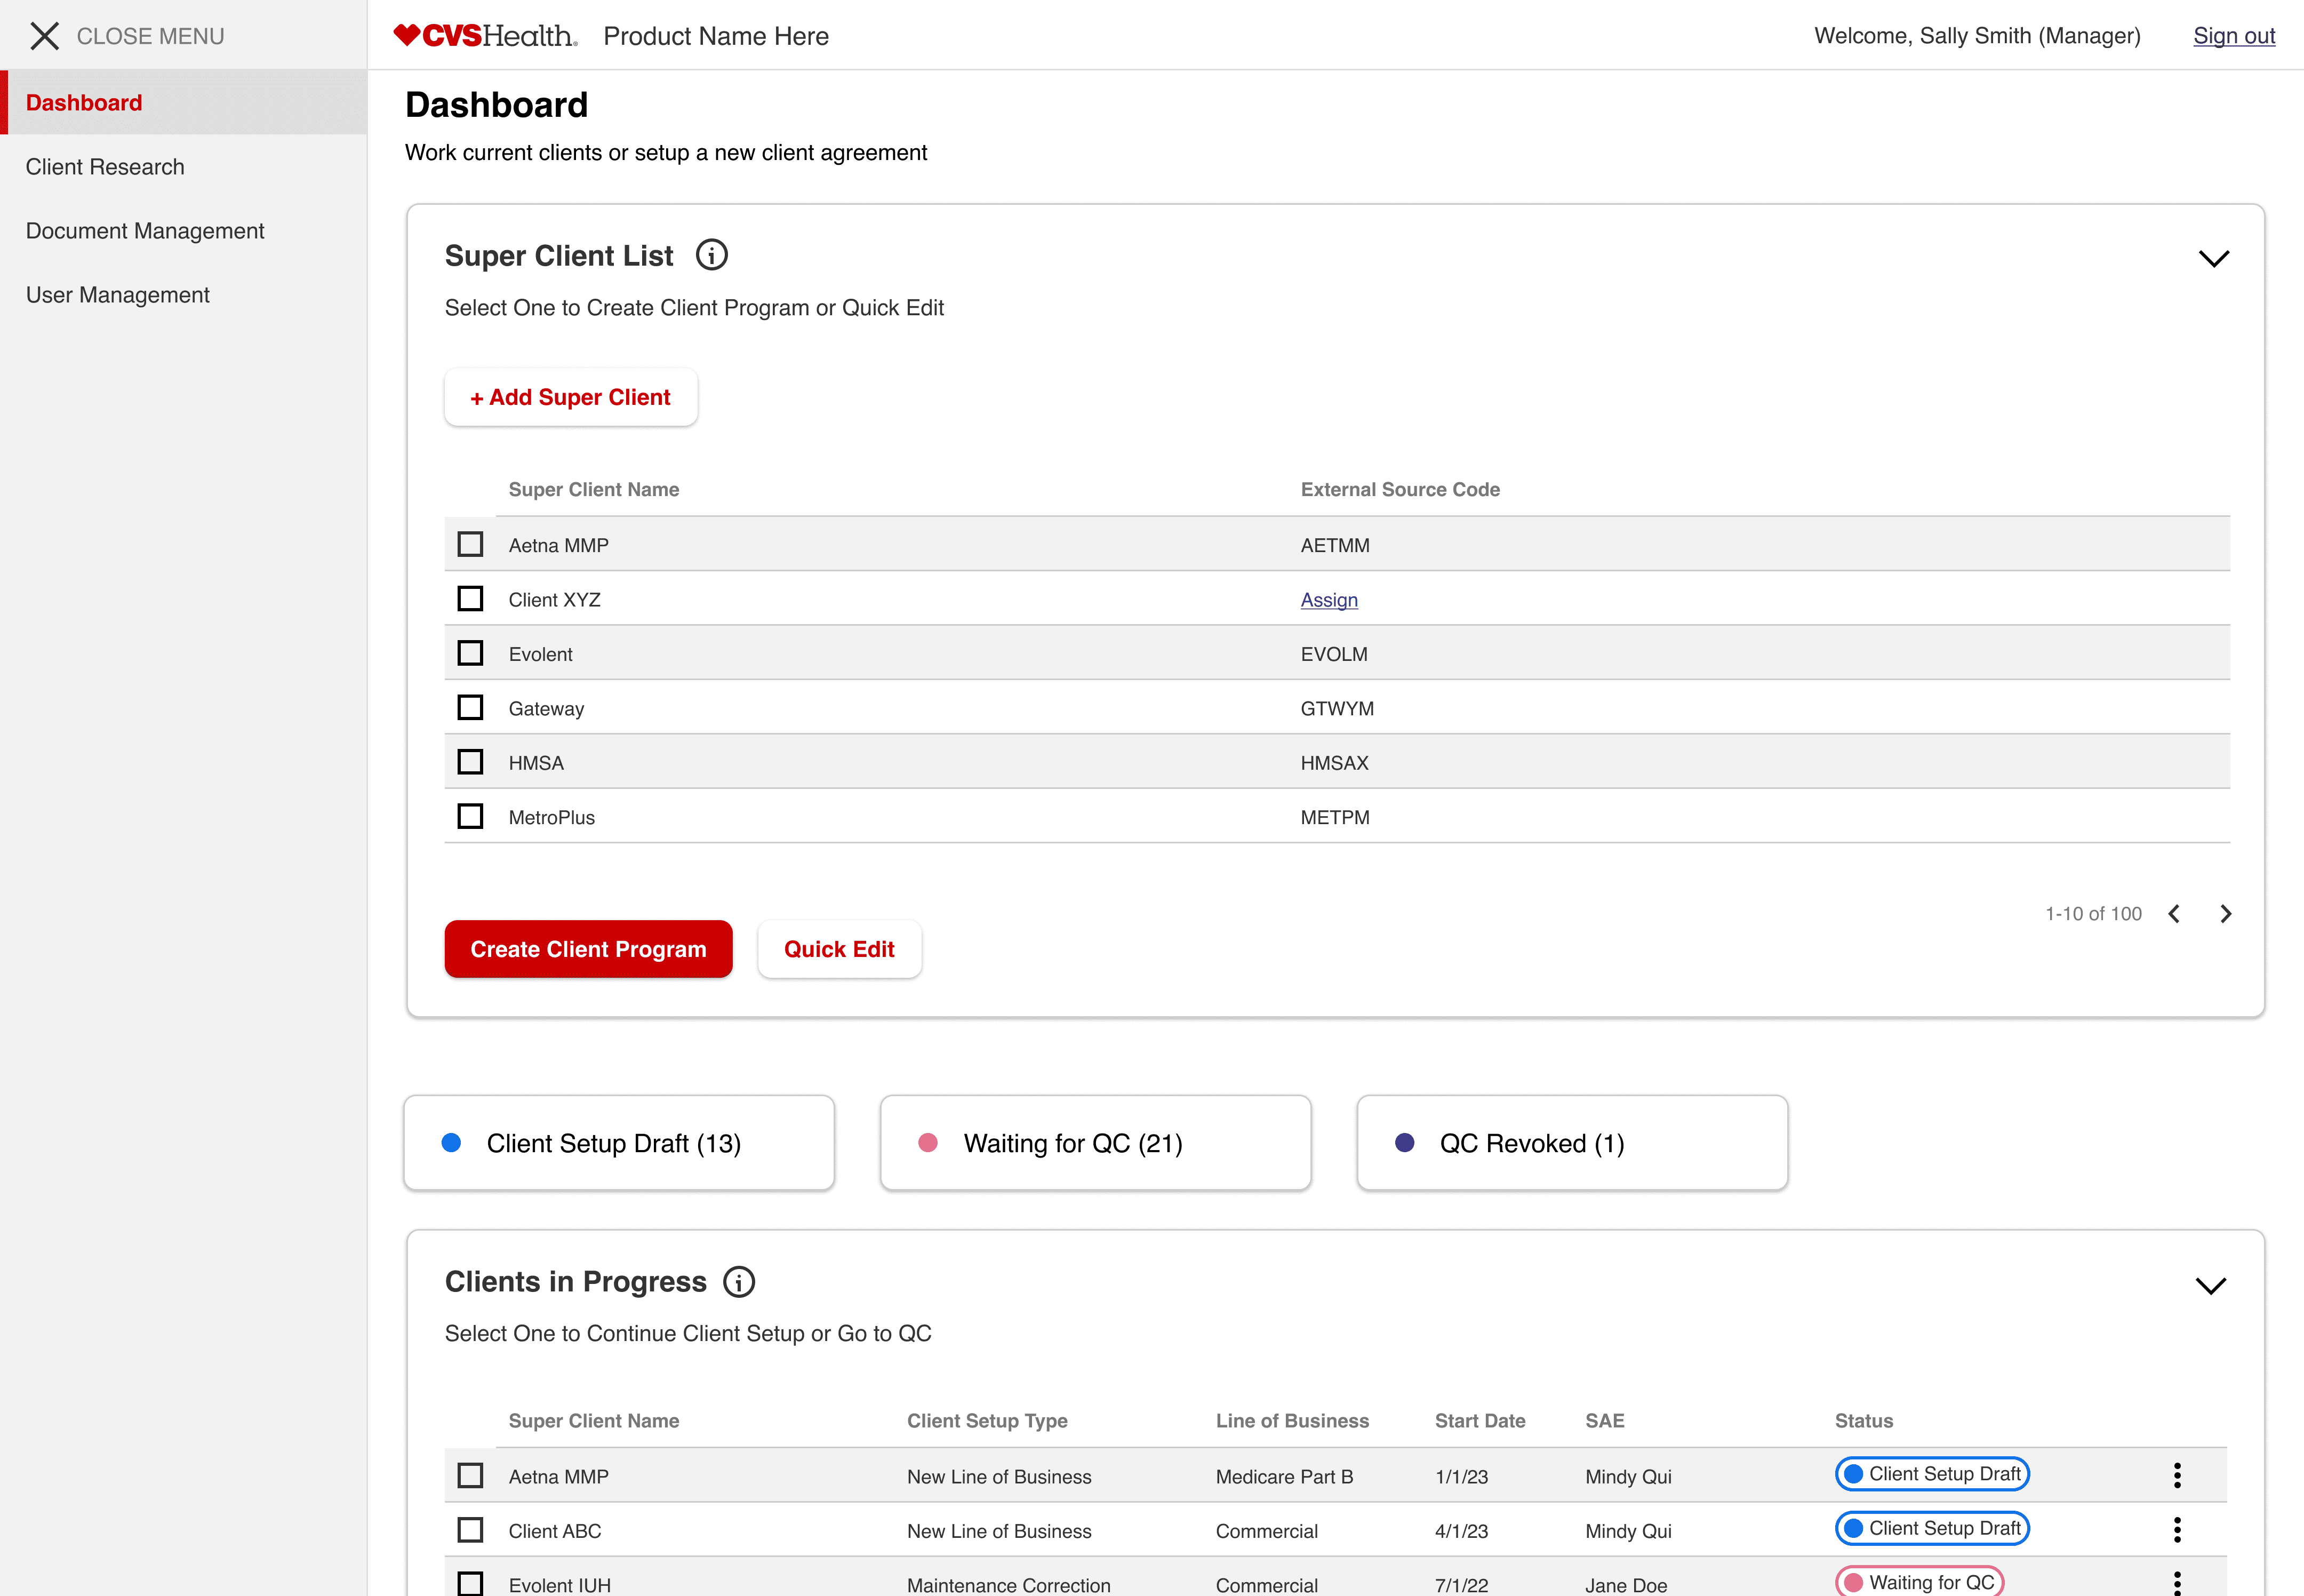Viewport: 2304px width, 1596px height.
Task: Check the Aetna MMP checkbox
Action: coord(470,543)
